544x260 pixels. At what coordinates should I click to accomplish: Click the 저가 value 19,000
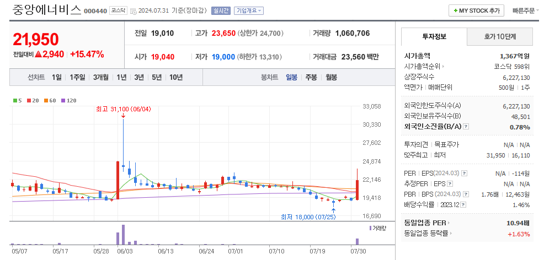(223, 57)
